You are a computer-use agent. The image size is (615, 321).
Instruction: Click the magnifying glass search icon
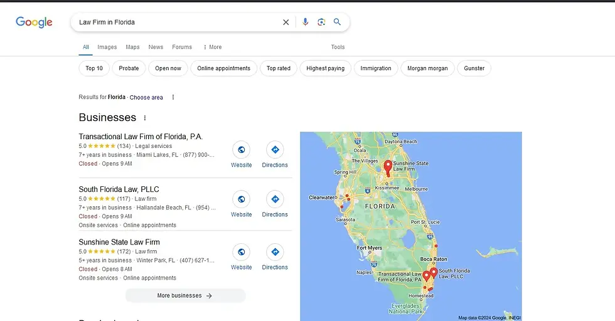click(x=338, y=22)
